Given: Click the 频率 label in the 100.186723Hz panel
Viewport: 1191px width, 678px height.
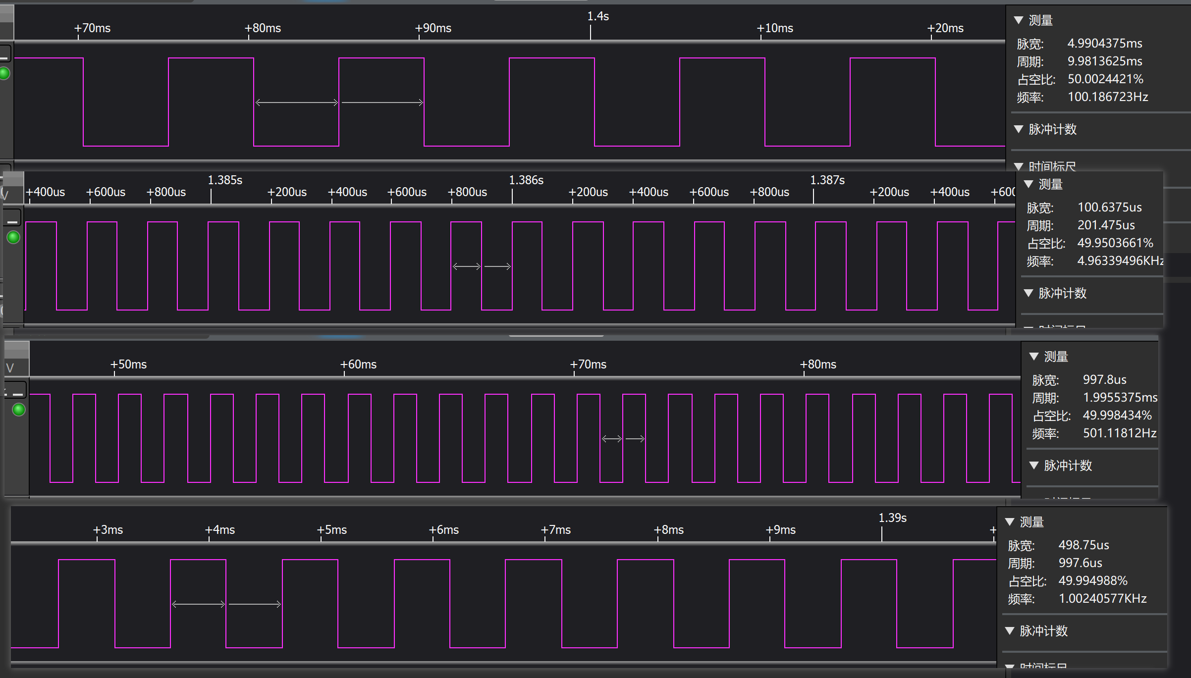Looking at the screenshot, I should click(1030, 97).
